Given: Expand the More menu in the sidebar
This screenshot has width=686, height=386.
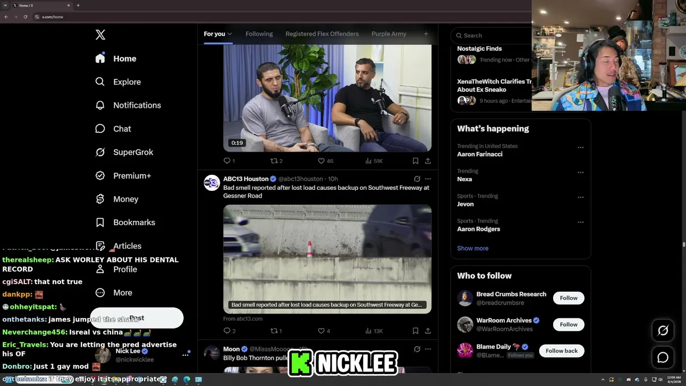Looking at the screenshot, I should (x=114, y=293).
